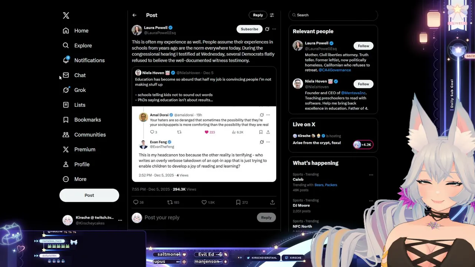The image size is (475, 267).
Task: Open the @CA4Governance link
Action: tap(334, 70)
